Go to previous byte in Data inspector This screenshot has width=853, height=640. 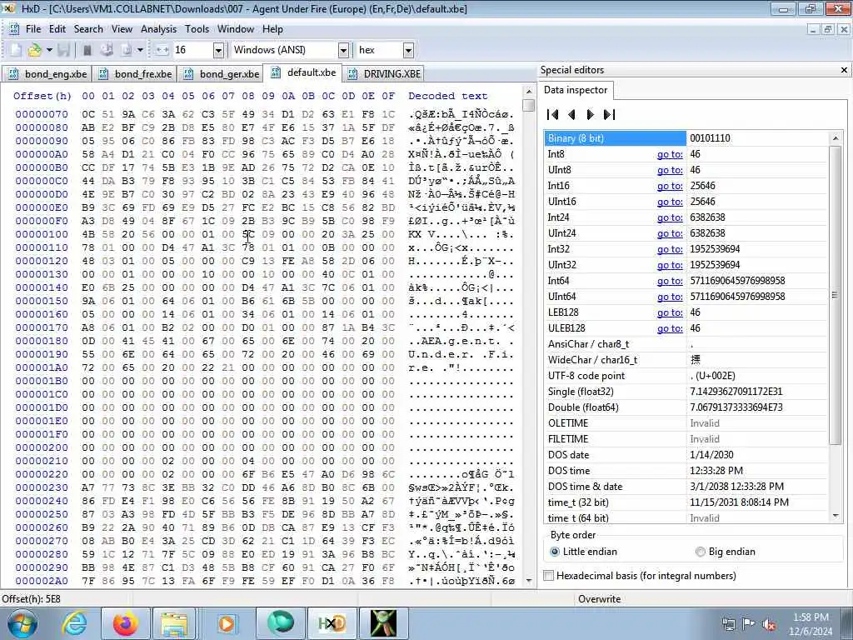[x=571, y=115]
